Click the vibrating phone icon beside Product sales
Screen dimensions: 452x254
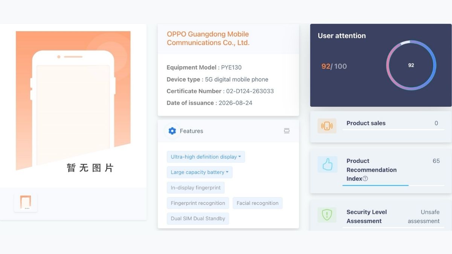point(327,126)
